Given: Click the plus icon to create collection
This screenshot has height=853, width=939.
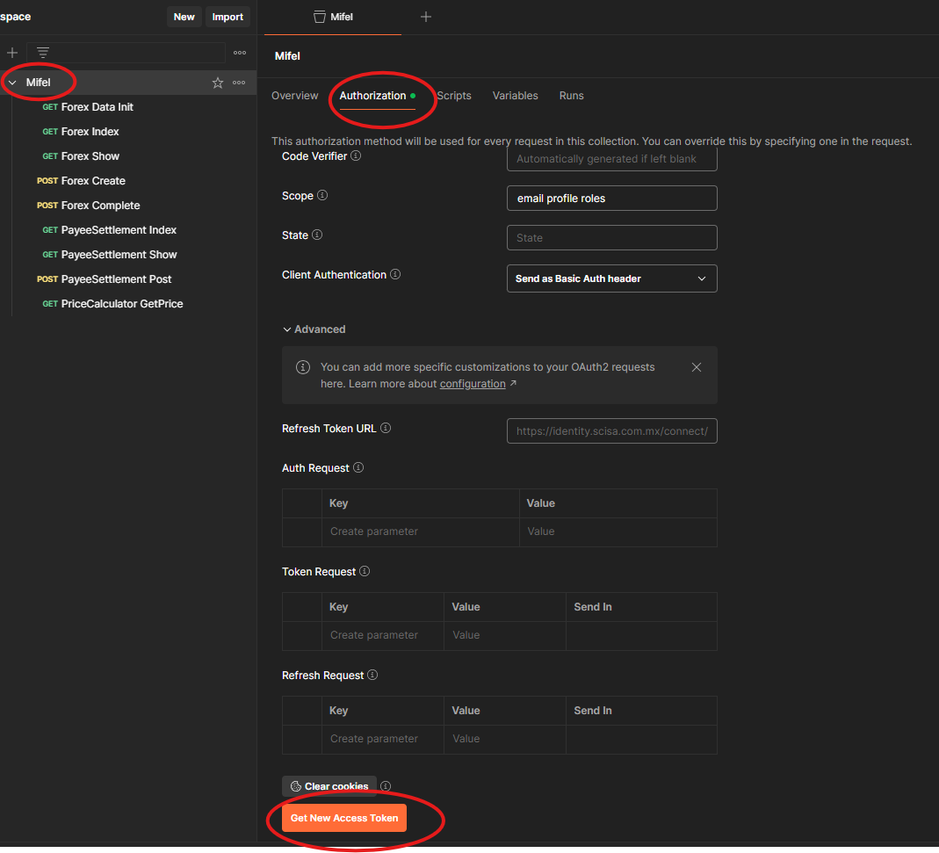Looking at the screenshot, I should [x=12, y=53].
